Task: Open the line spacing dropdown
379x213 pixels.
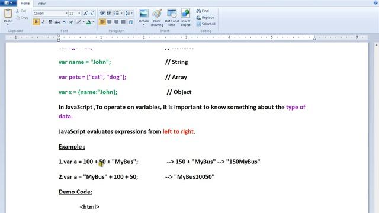Action: tap(129, 13)
